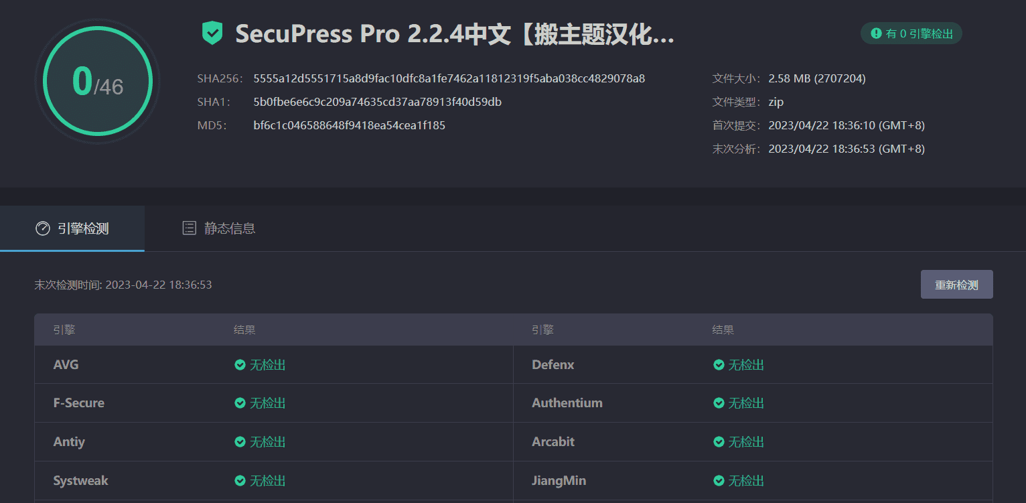This screenshot has height=503, width=1026.
Task: Click the 无检出 result text for JiangMin
Action: [x=746, y=481]
